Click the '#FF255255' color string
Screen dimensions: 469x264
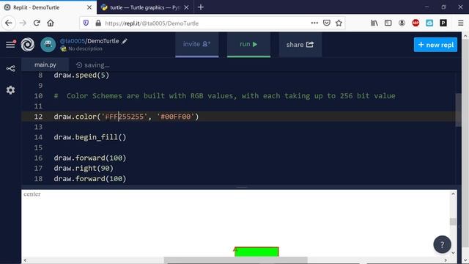point(125,117)
